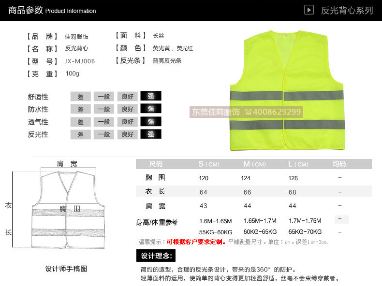The width and height of the screenshot is (382, 286).
Task: Click the 均码 column header
Action: [x=339, y=164]
